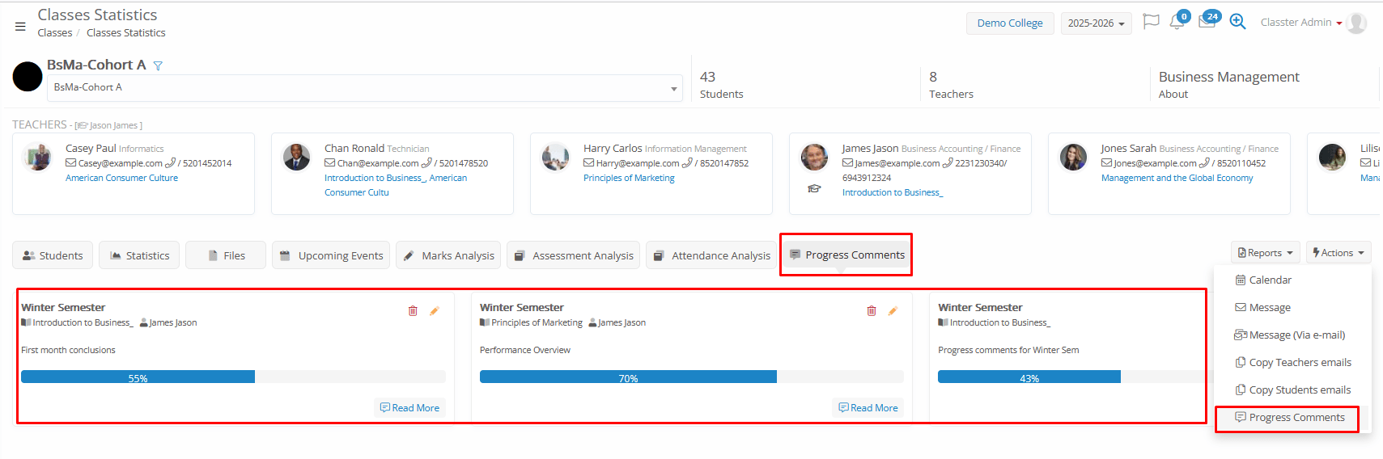Switch to the Marks Analysis tab
This screenshot has width=1383, height=459.
448,255
